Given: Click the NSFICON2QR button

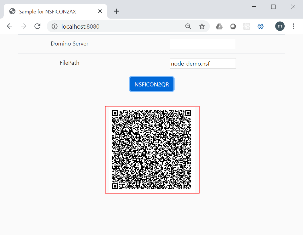Looking at the screenshot, I should 152,84.
